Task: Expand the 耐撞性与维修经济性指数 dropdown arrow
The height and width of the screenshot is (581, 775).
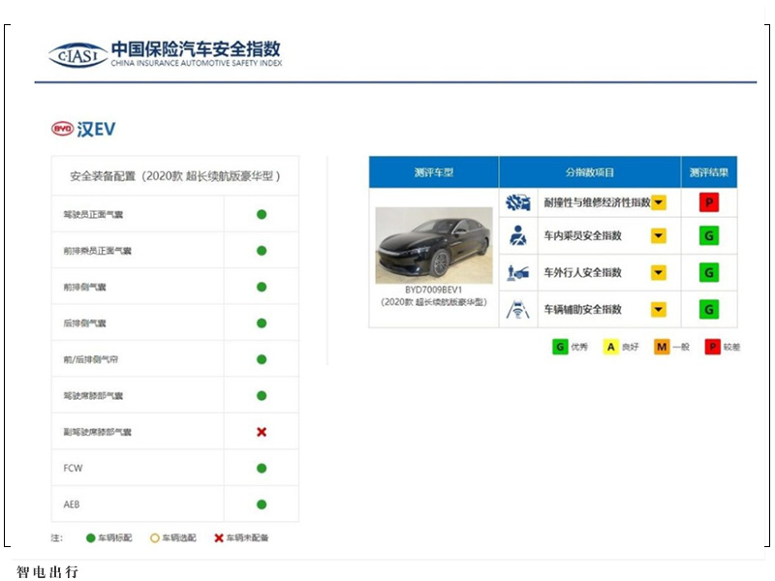Action: coord(659,202)
